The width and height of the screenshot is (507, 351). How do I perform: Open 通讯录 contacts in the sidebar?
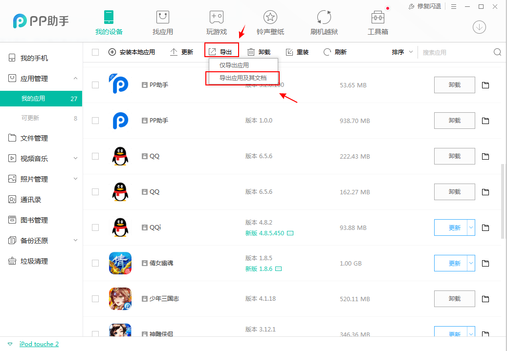(32, 199)
